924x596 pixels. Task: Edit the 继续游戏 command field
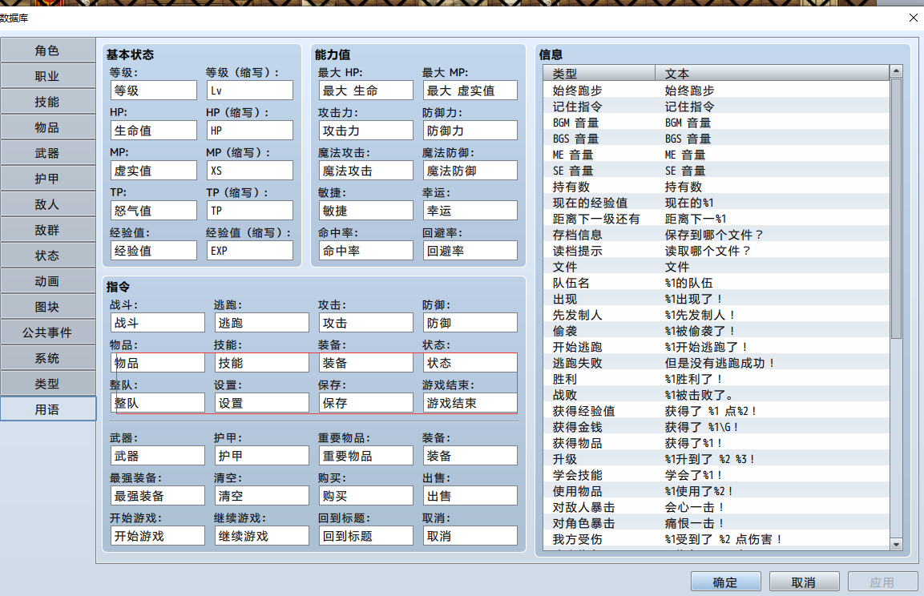pyautogui.click(x=261, y=536)
